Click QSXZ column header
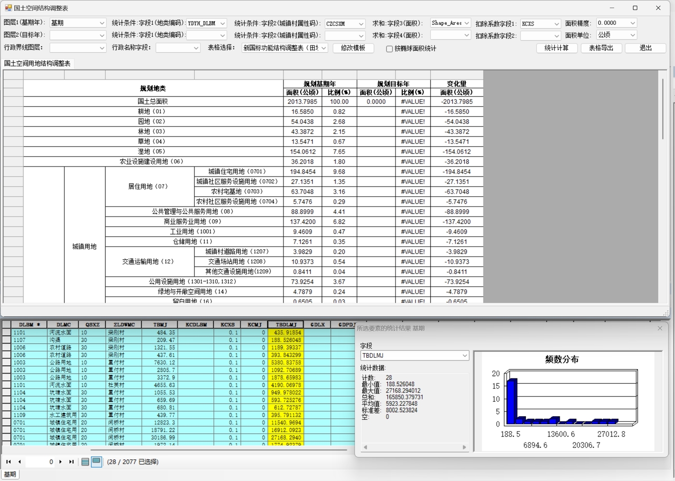675x481 pixels. coord(92,324)
